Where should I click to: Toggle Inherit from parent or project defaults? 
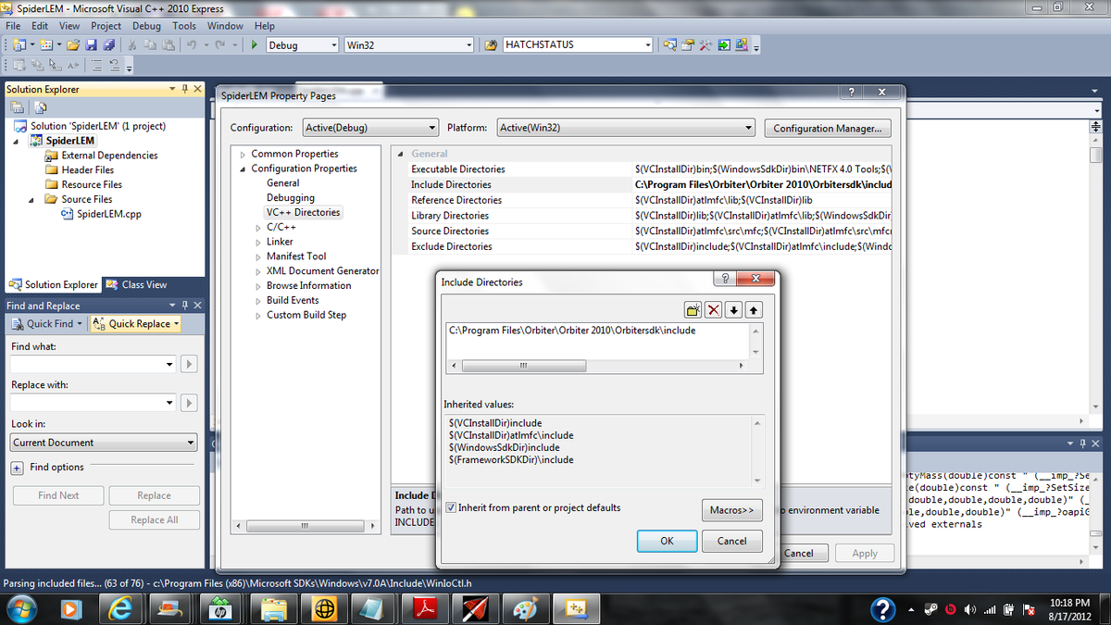coord(451,507)
